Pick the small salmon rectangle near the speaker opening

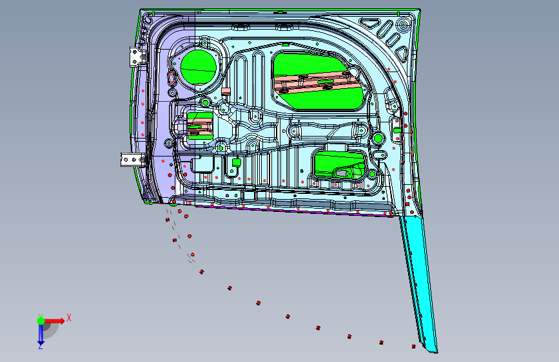pos(226,91)
